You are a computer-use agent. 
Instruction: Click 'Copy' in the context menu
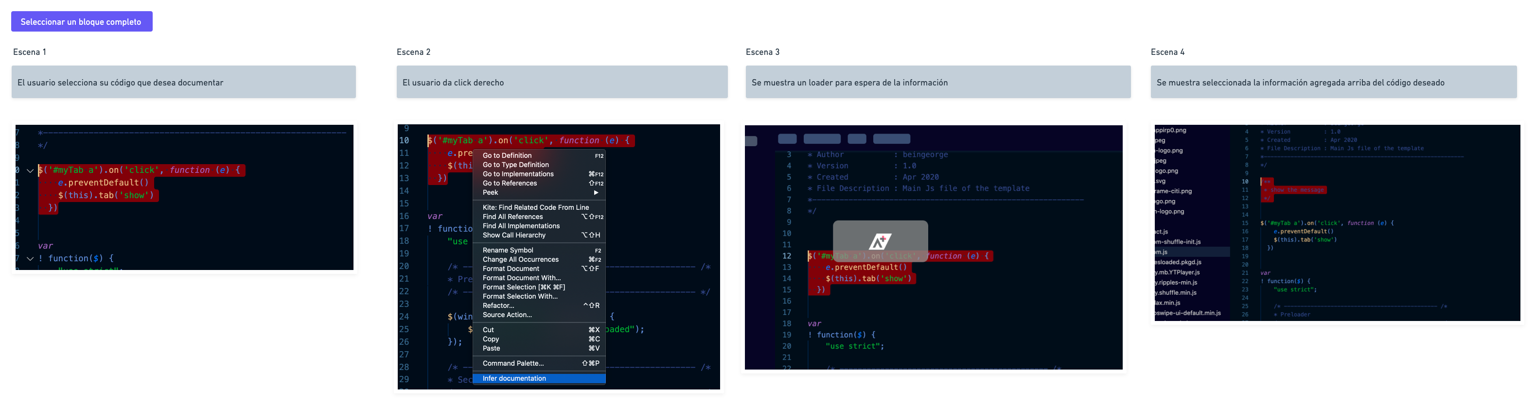click(x=539, y=339)
